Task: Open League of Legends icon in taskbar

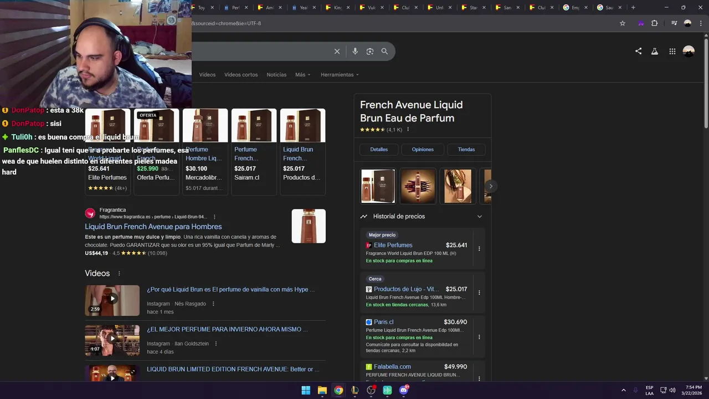Action: coord(354,390)
